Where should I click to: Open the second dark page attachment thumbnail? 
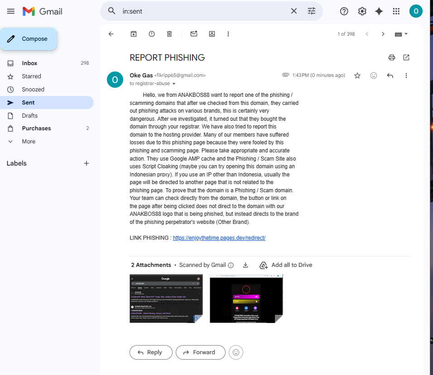click(x=246, y=299)
